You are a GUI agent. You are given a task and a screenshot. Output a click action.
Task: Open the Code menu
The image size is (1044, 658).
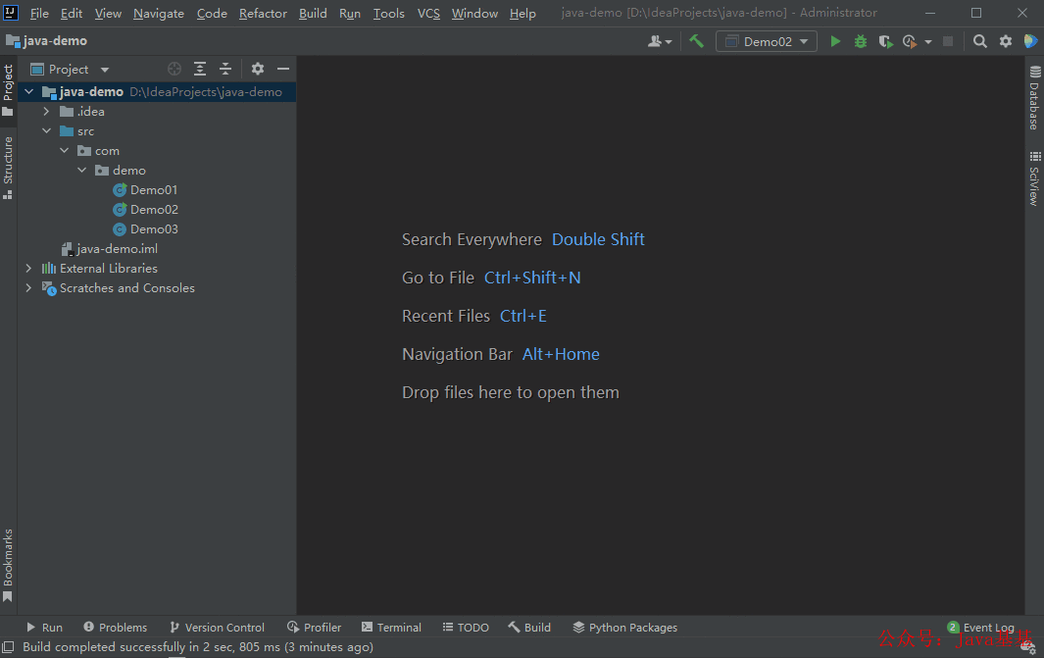pos(212,14)
